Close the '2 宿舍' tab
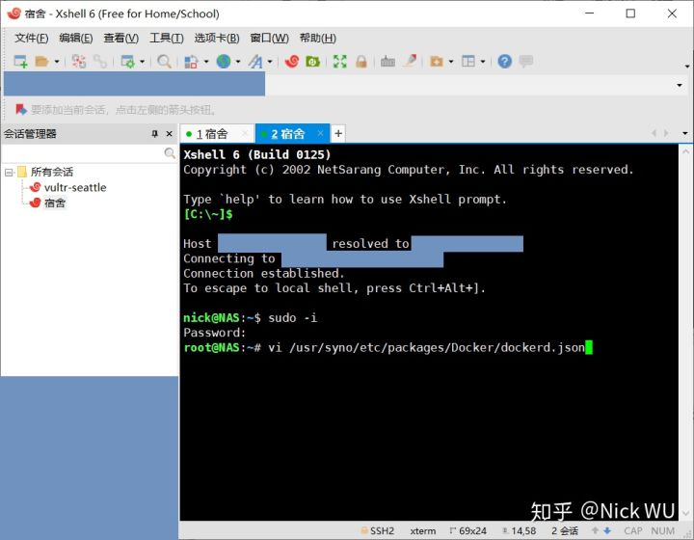Viewport: 694px width, 540px height. pos(320,133)
